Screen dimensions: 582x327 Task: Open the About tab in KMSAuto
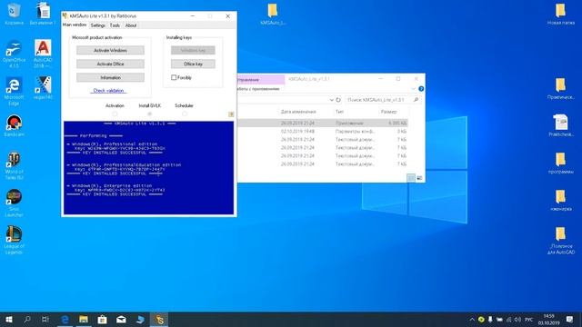[x=131, y=25]
